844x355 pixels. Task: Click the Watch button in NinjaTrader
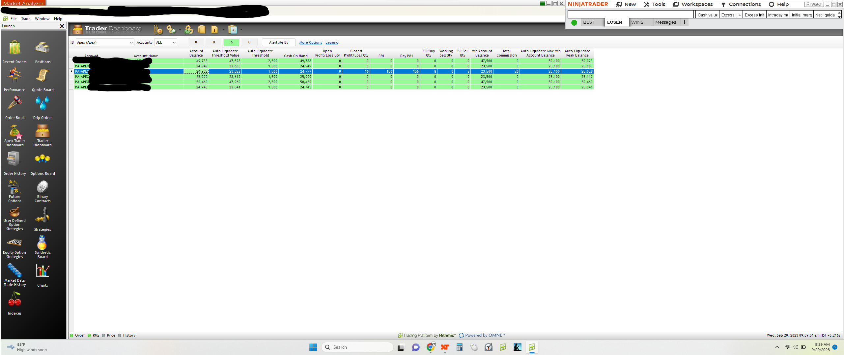[x=814, y=4]
